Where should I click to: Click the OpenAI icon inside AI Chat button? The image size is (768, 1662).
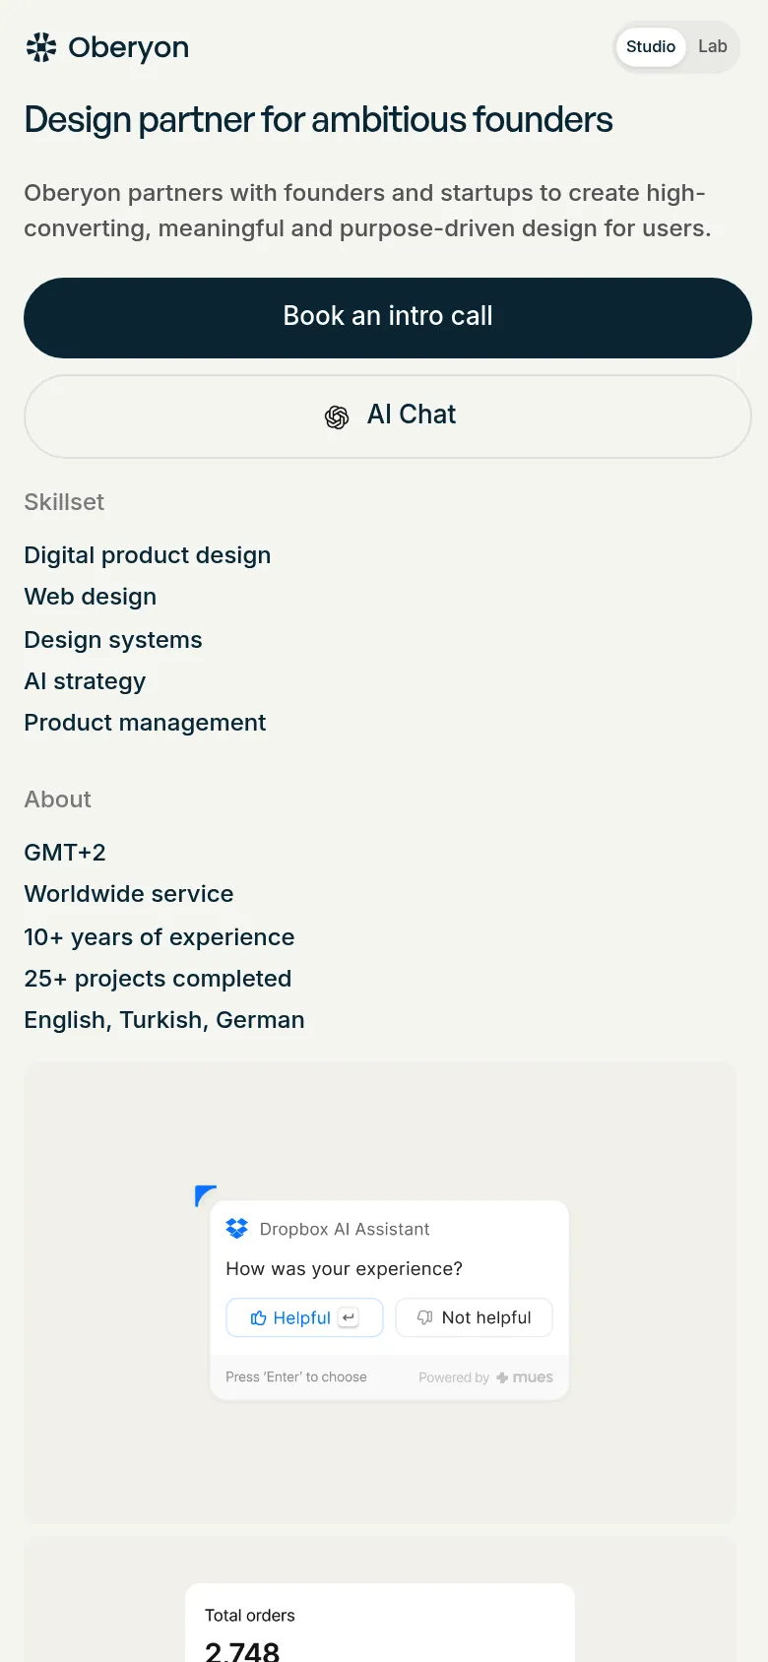(x=337, y=416)
